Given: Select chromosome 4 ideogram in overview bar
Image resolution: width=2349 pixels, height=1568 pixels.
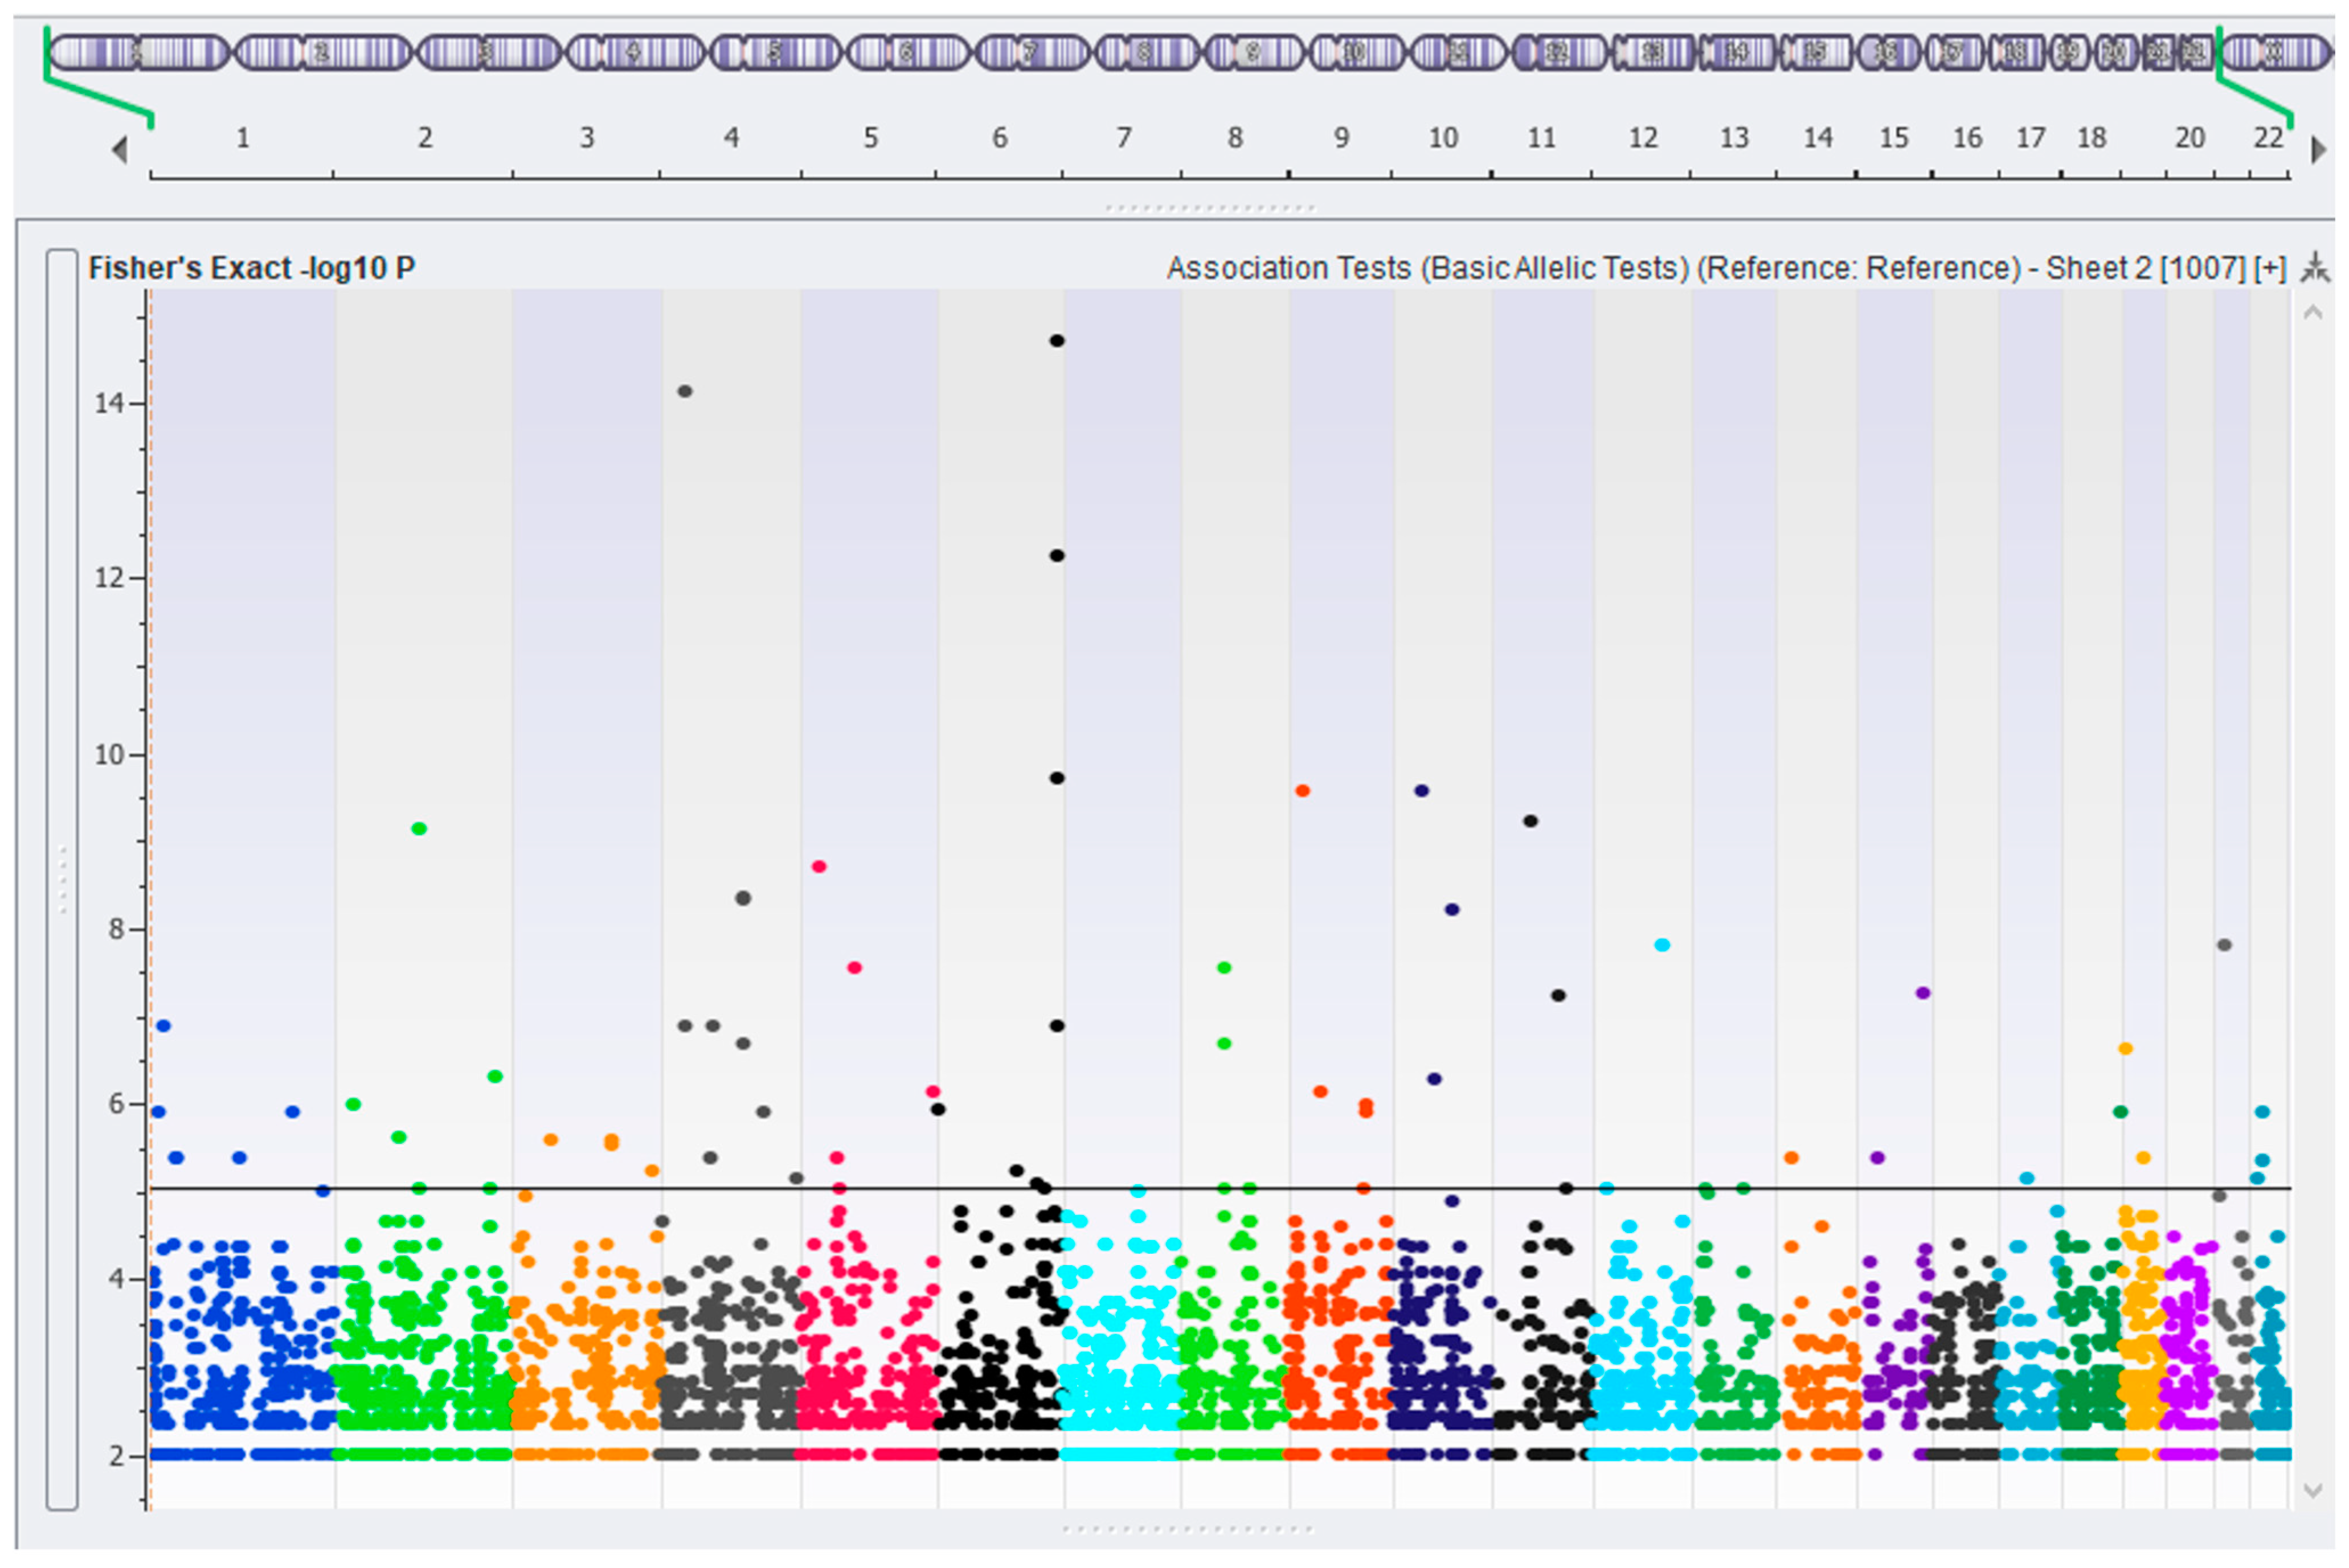Looking at the screenshot, I should (635, 52).
